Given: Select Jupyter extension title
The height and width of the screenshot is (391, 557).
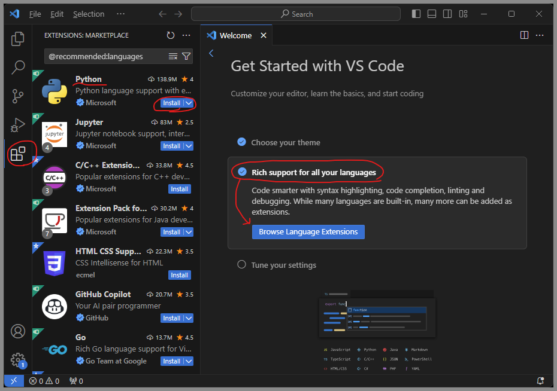Looking at the screenshot, I should coord(89,123).
